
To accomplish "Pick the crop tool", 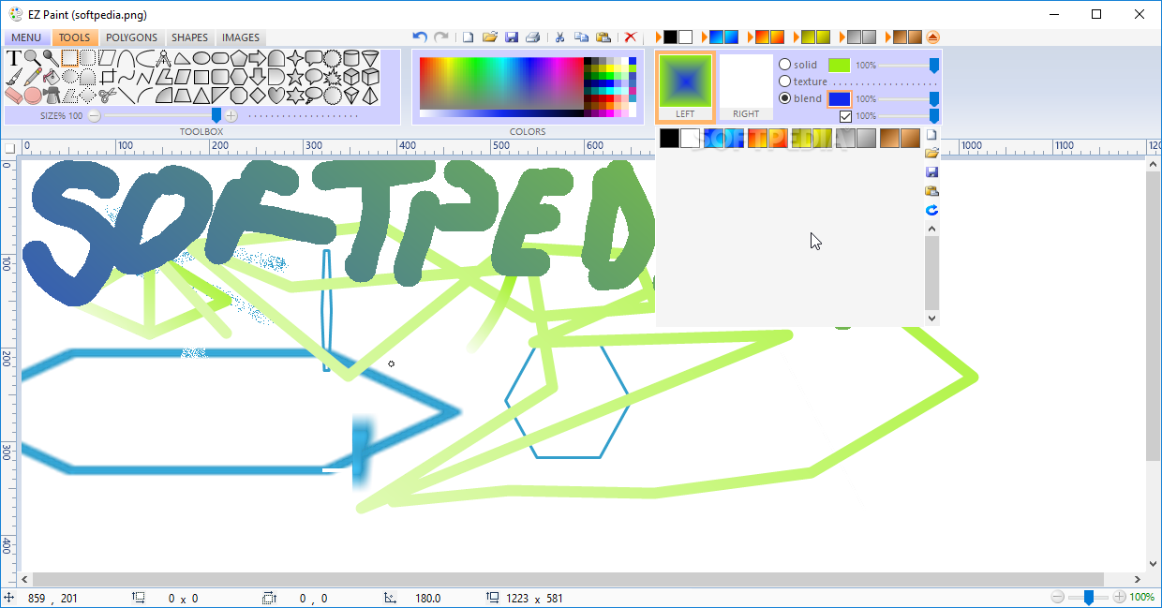I will click(108, 77).
